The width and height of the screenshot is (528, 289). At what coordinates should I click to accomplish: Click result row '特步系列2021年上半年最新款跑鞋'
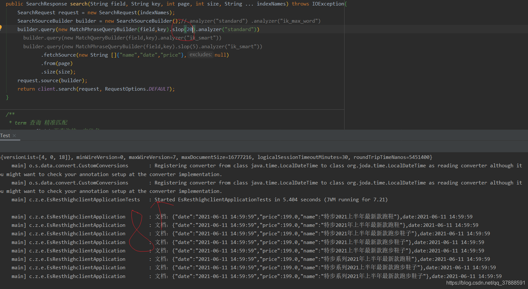coord(251,259)
